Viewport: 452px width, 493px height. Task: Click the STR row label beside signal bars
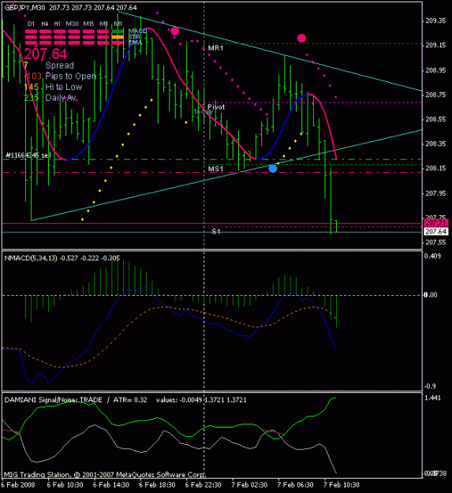click(134, 37)
